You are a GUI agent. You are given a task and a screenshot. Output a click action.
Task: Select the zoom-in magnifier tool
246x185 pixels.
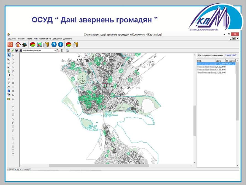click(9, 79)
